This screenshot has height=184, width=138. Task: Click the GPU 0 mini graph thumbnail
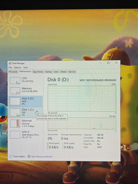point(15,135)
